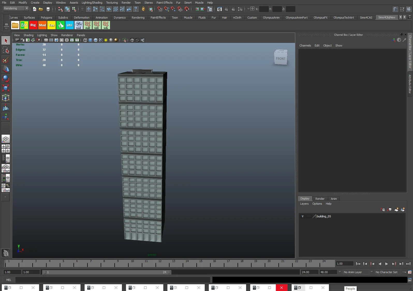413x291 pixels.
Task: Click the MEL command language button
Action: tap(9, 280)
